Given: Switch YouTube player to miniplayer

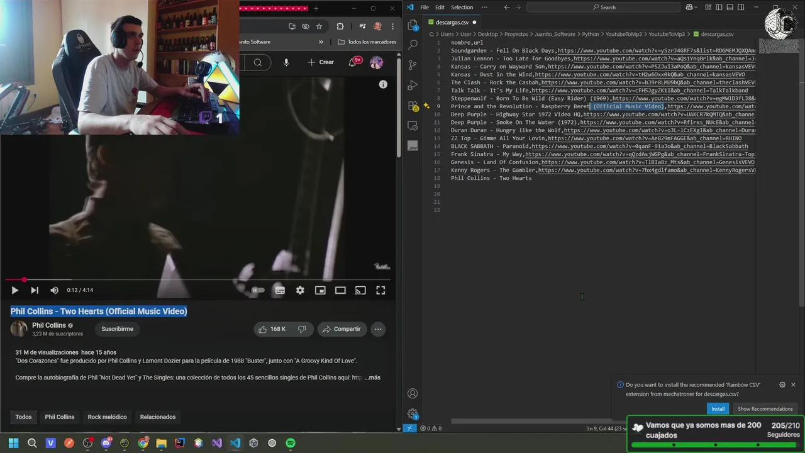Looking at the screenshot, I should coord(320,290).
